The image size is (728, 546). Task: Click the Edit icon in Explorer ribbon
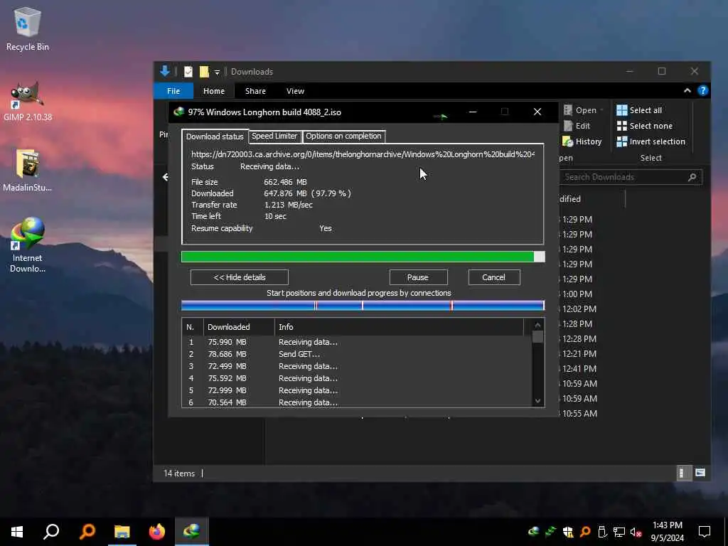pyautogui.click(x=568, y=126)
